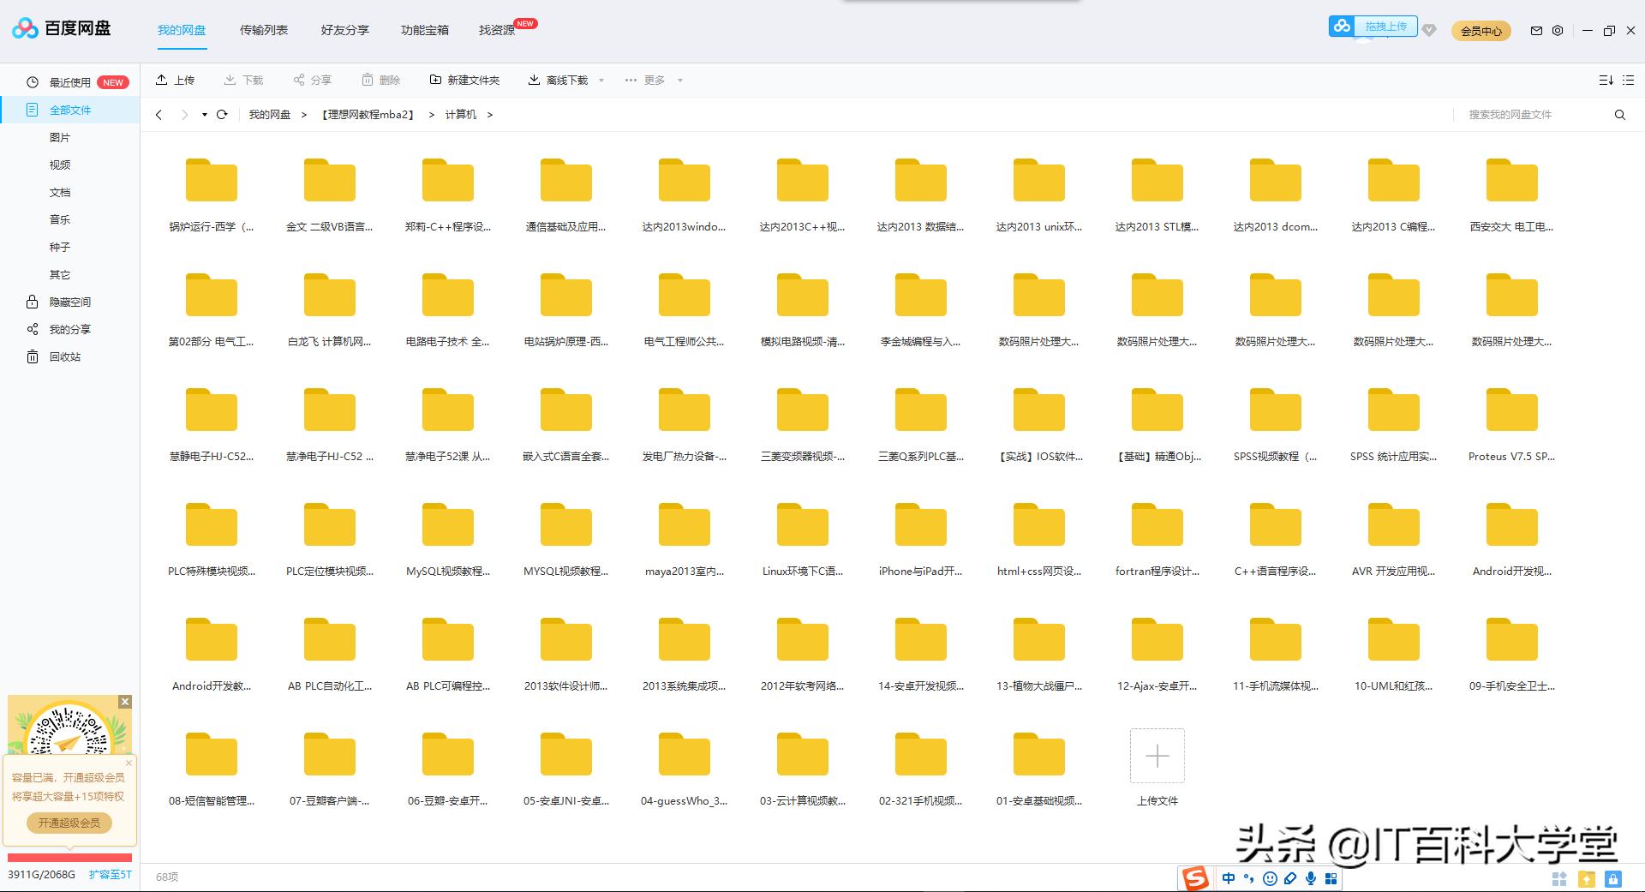Screen dimensions: 1645x892
Task: Expand the 更多 dropdown menu
Action: tap(651, 79)
